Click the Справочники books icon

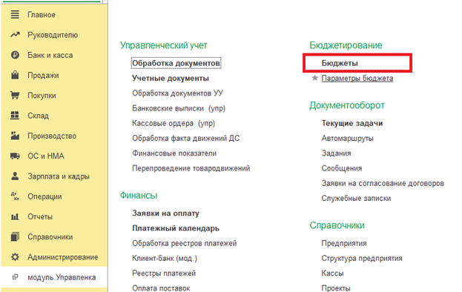click(15, 236)
